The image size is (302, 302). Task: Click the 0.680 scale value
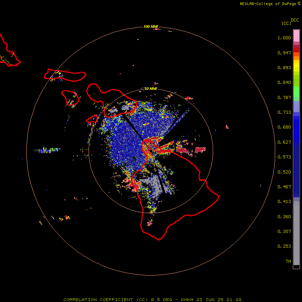pyautogui.click(x=284, y=127)
